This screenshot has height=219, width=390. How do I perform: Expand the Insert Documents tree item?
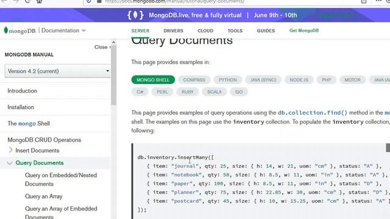10,150
